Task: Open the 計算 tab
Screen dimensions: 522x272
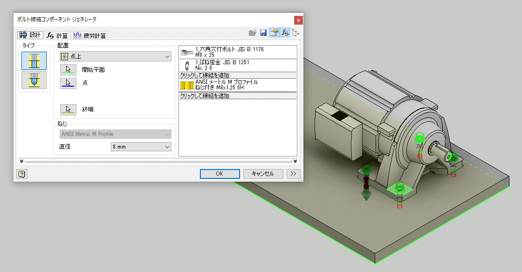Action: (x=57, y=35)
